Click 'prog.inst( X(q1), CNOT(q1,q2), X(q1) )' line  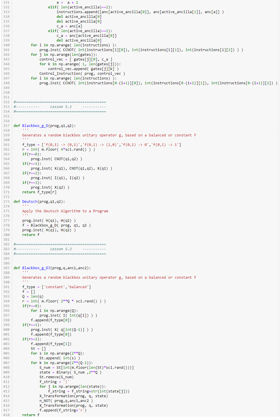[x=72, y=168]
